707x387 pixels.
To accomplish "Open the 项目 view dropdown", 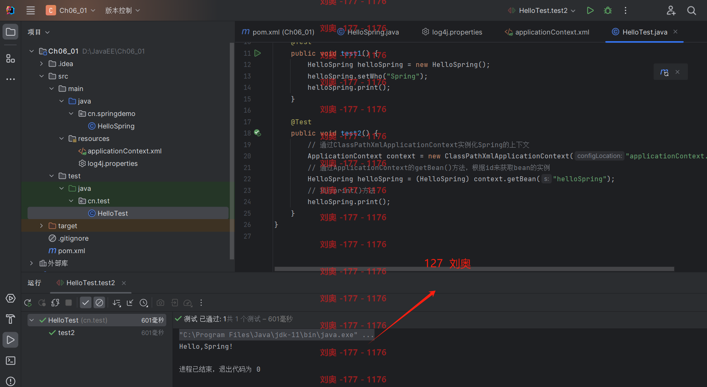I will pyautogui.click(x=39, y=32).
